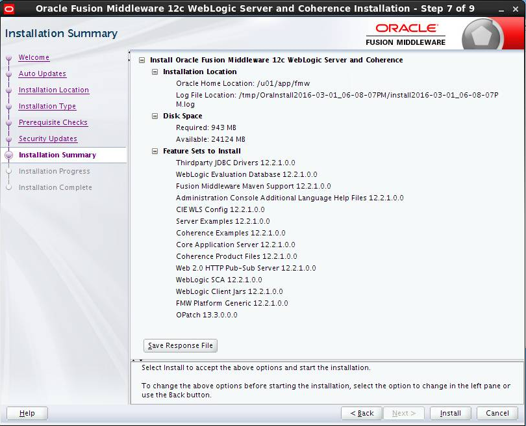526x426 pixels.
Task: Click the Feature Sets to Install heading
Action: 201,151
